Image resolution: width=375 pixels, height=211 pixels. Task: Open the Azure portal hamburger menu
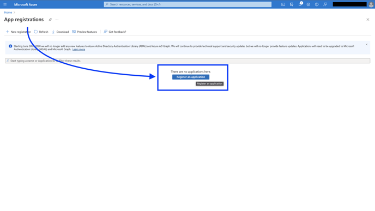pos(5,4)
